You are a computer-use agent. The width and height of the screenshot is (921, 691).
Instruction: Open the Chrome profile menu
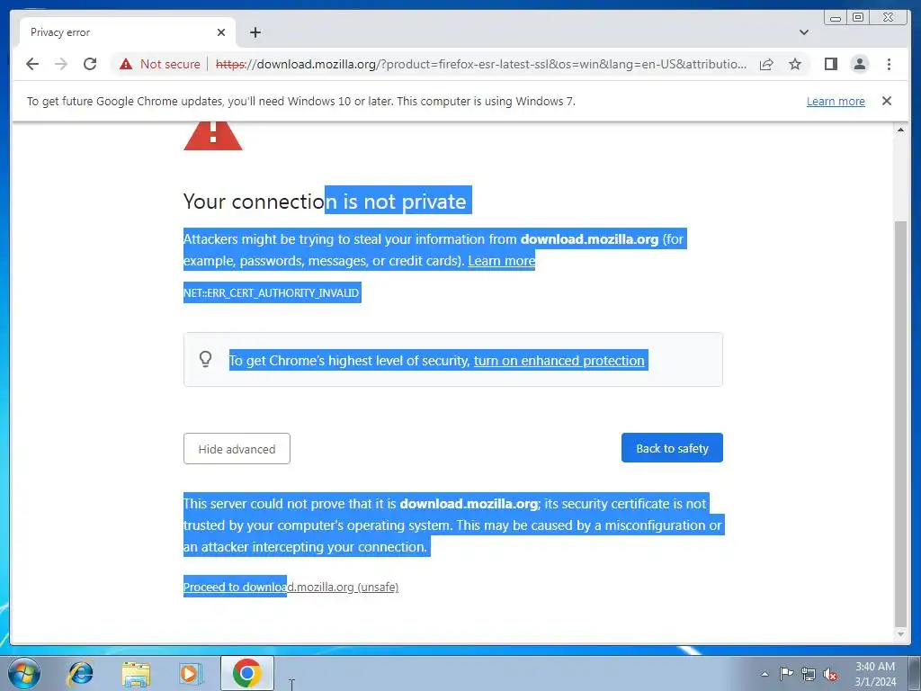(860, 64)
